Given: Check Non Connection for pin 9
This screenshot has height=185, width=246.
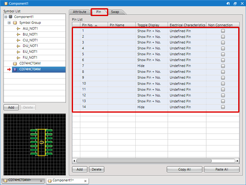Looking at the screenshot, I should tap(223, 78).
